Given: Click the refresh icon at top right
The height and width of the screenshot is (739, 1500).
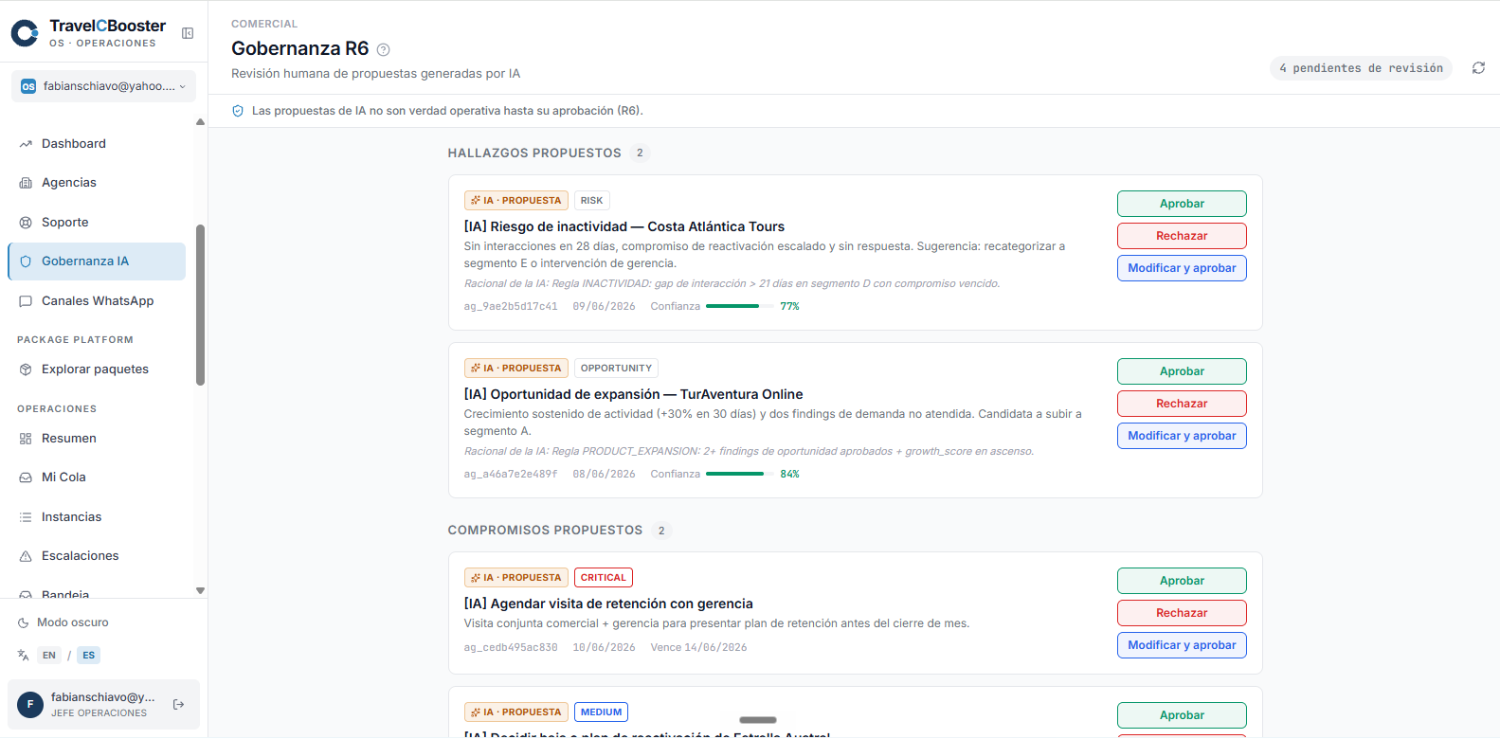Looking at the screenshot, I should 1478,68.
